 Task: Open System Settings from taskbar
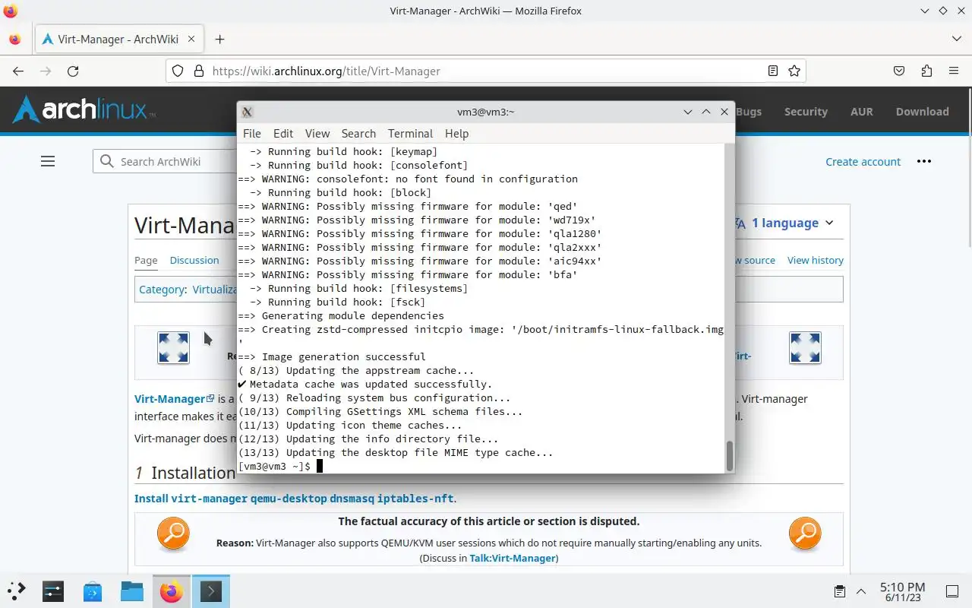53,591
